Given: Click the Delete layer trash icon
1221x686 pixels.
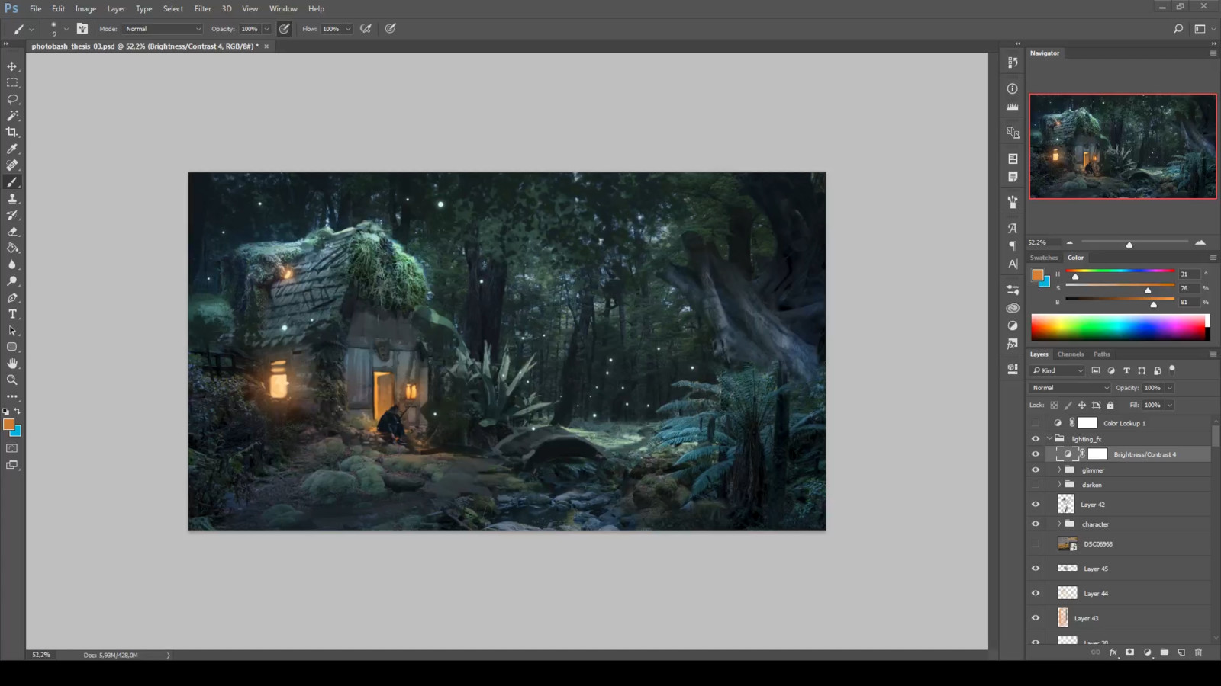Looking at the screenshot, I should tap(1198, 652).
